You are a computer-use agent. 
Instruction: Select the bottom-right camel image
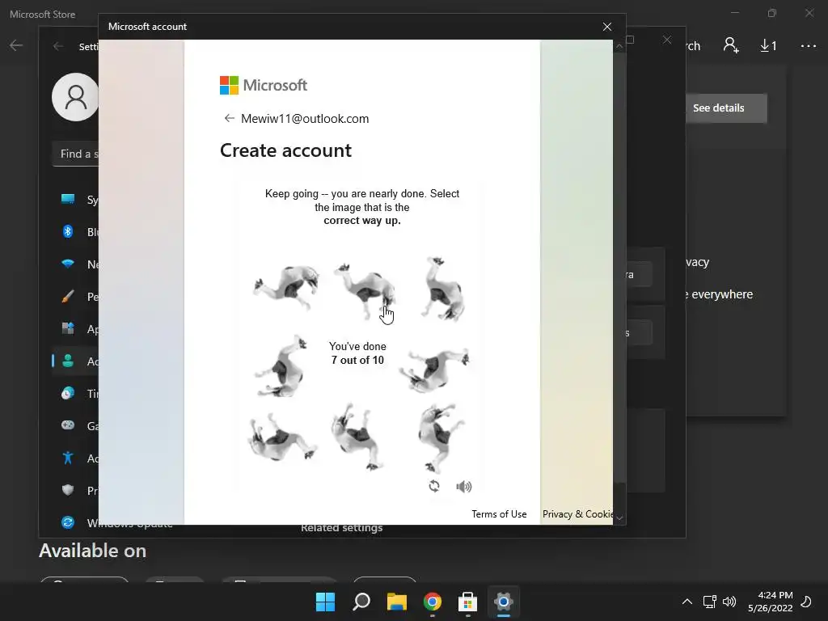pyautogui.click(x=441, y=437)
